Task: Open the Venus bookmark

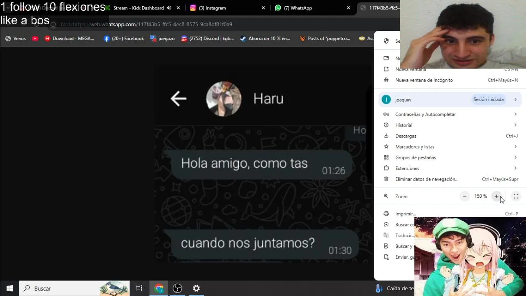Action: point(15,39)
